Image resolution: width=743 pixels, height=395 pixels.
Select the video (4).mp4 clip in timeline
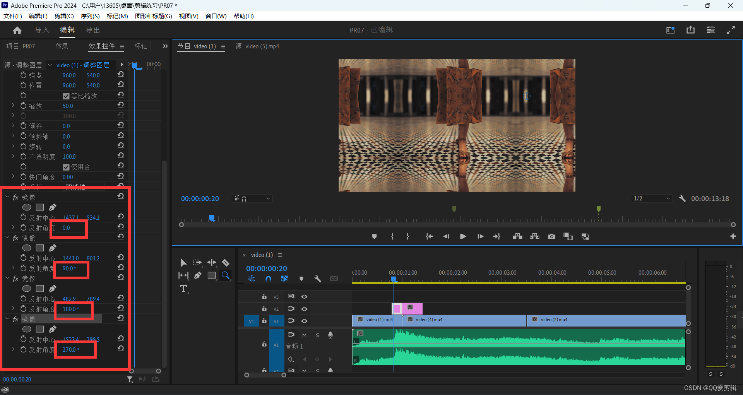(x=464, y=320)
